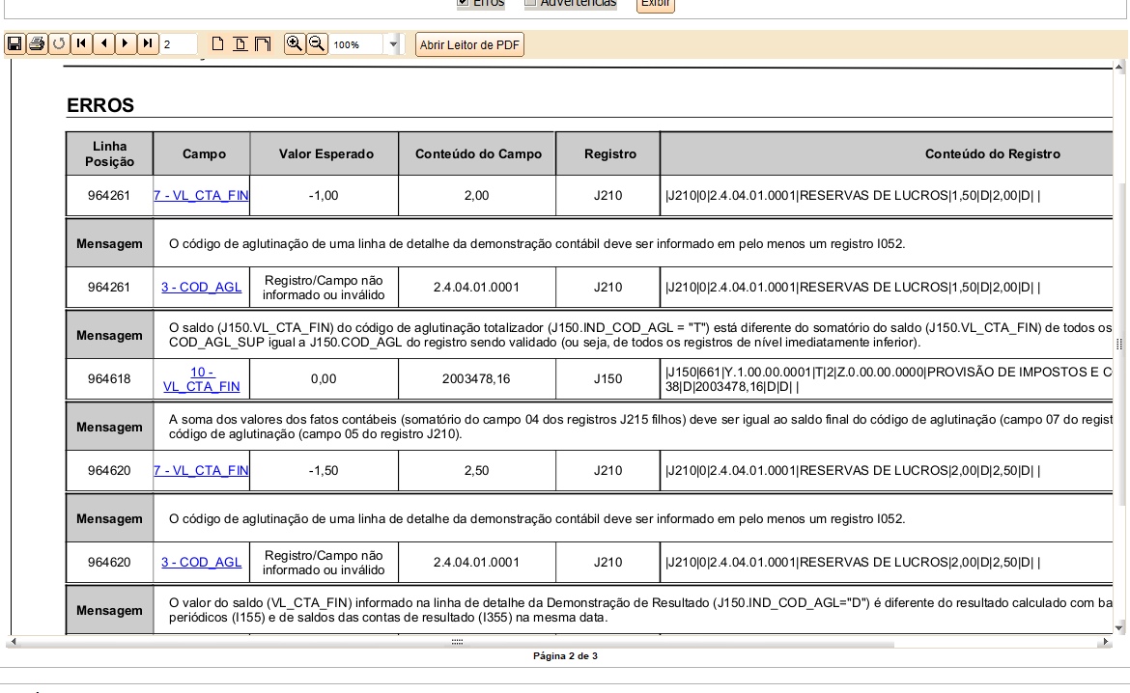The height and width of the screenshot is (693, 1130).
Task: Click the refresh report icon
Action: click(59, 43)
